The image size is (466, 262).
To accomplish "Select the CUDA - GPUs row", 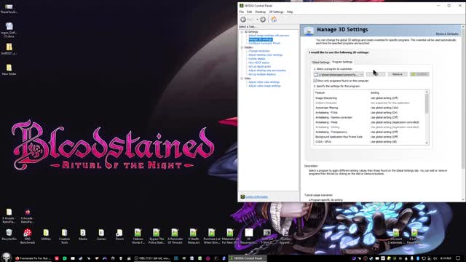I will point(369,142).
